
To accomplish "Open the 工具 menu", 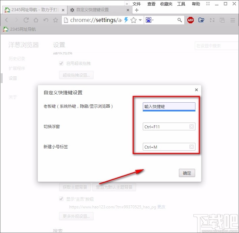I will click(x=181, y=4).
